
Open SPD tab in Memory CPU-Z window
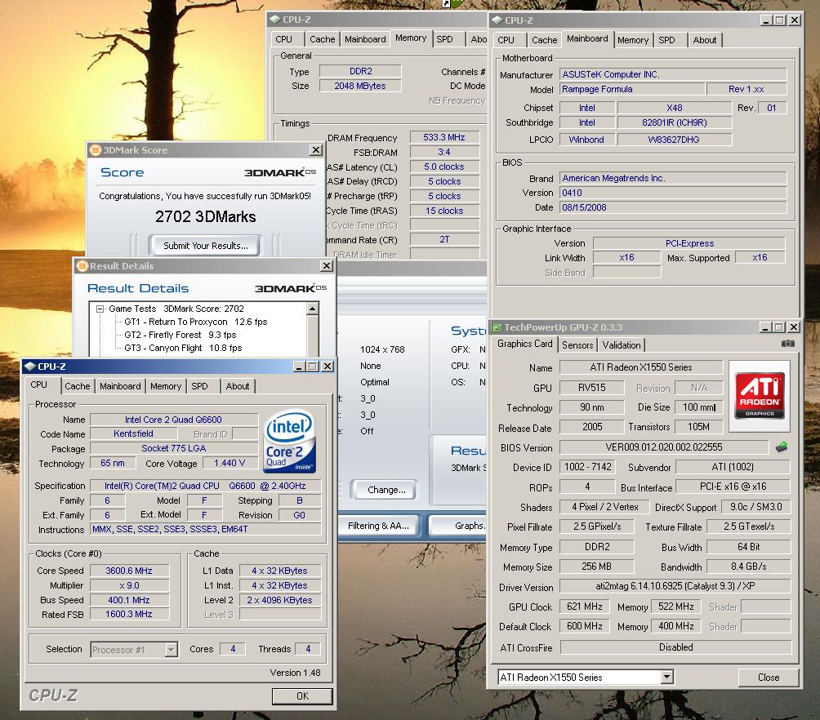point(444,38)
